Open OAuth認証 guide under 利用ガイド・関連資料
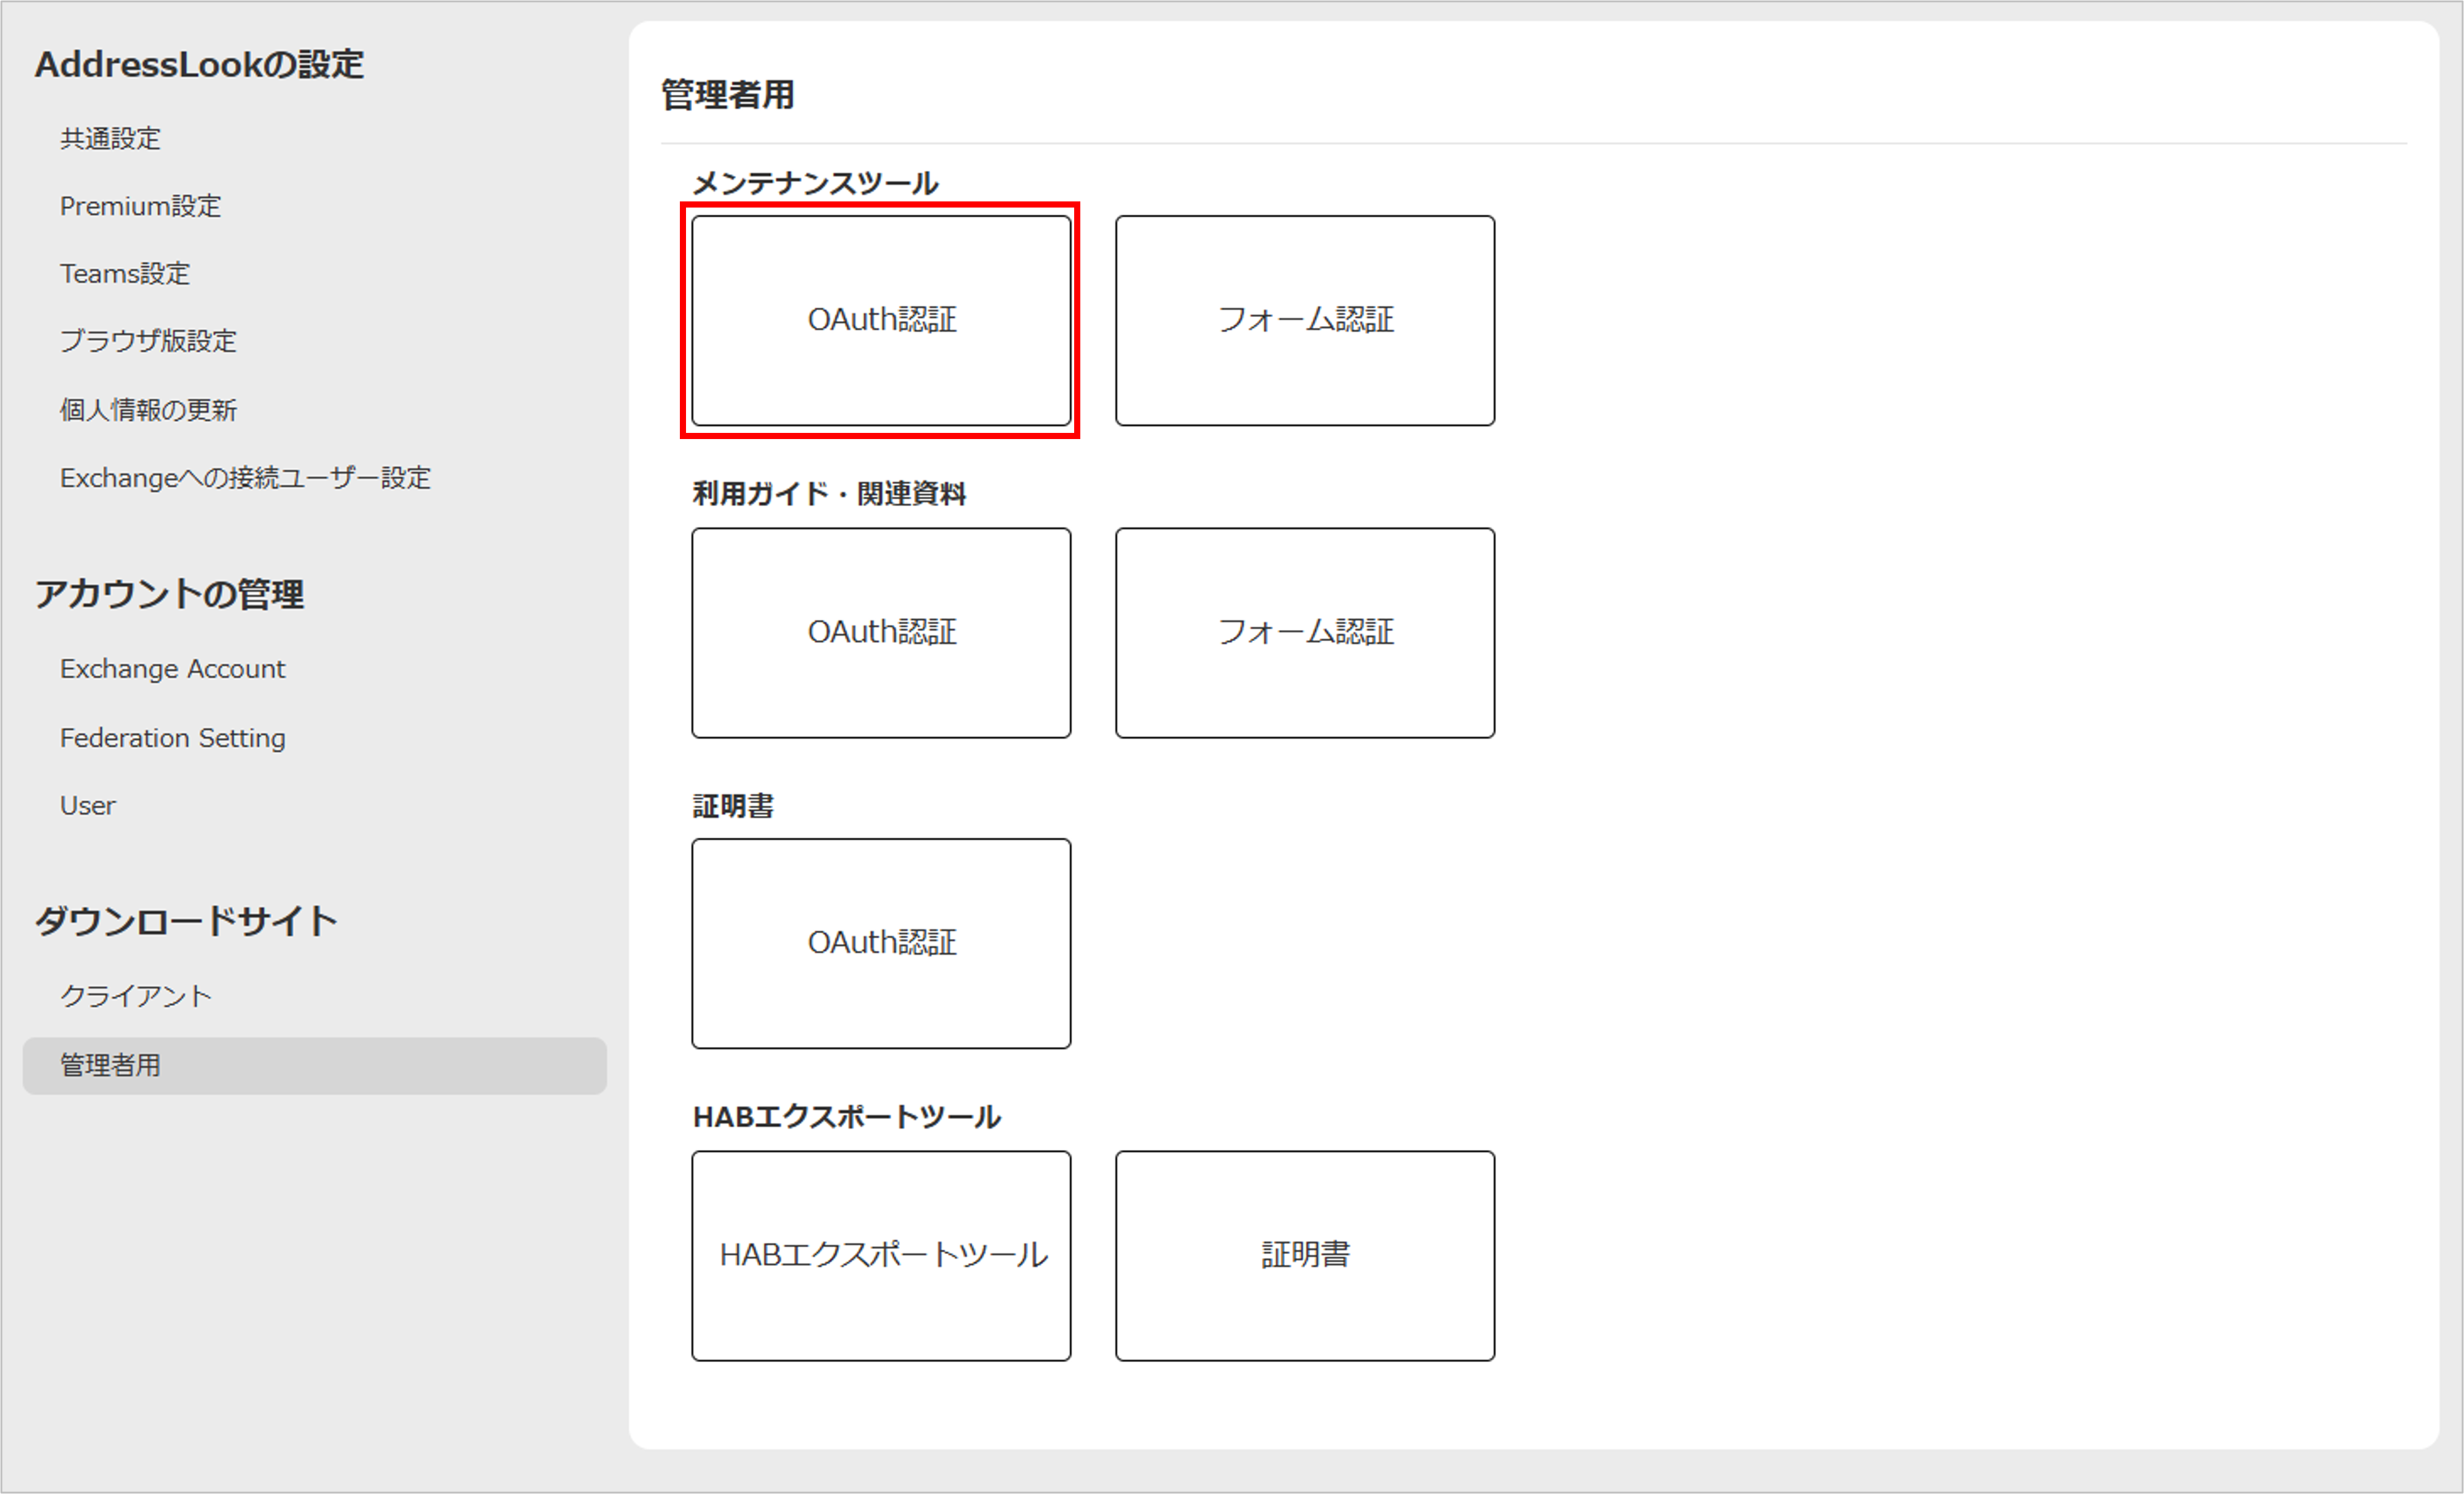Image resolution: width=2464 pixels, height=1494 pixels. click(881, 632)
